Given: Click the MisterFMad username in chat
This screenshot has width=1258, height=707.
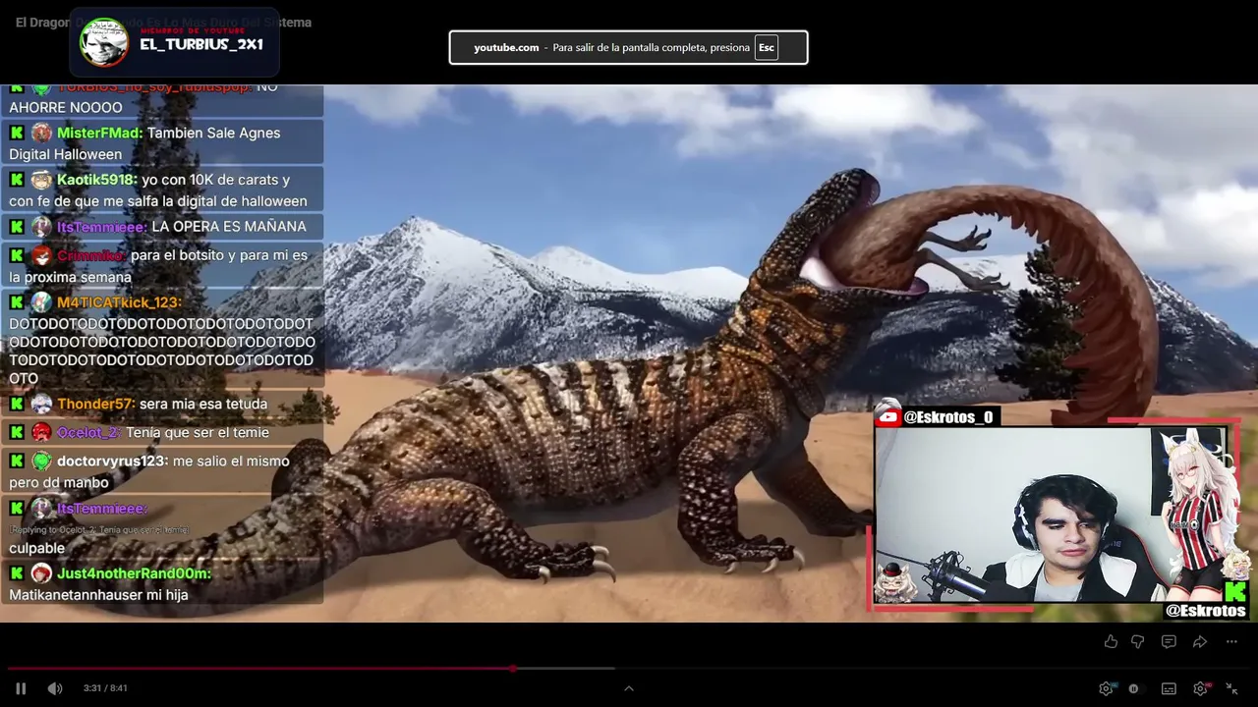Looking at the screenshot, I should pos(99,133).
